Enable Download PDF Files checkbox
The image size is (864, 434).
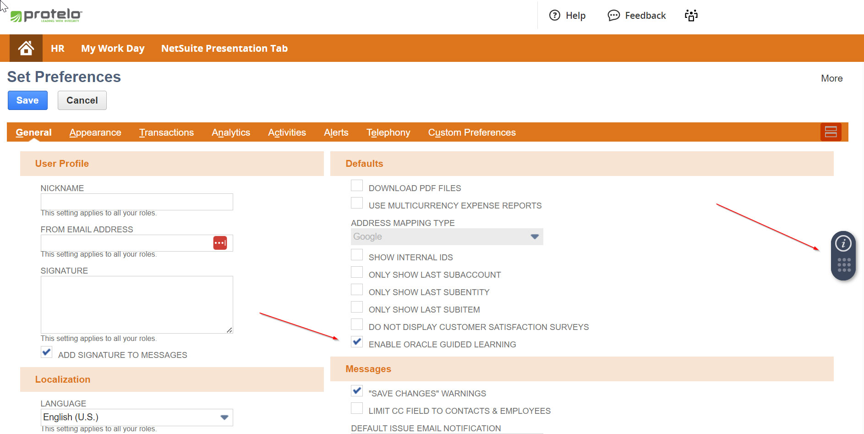tap(357, 186)
